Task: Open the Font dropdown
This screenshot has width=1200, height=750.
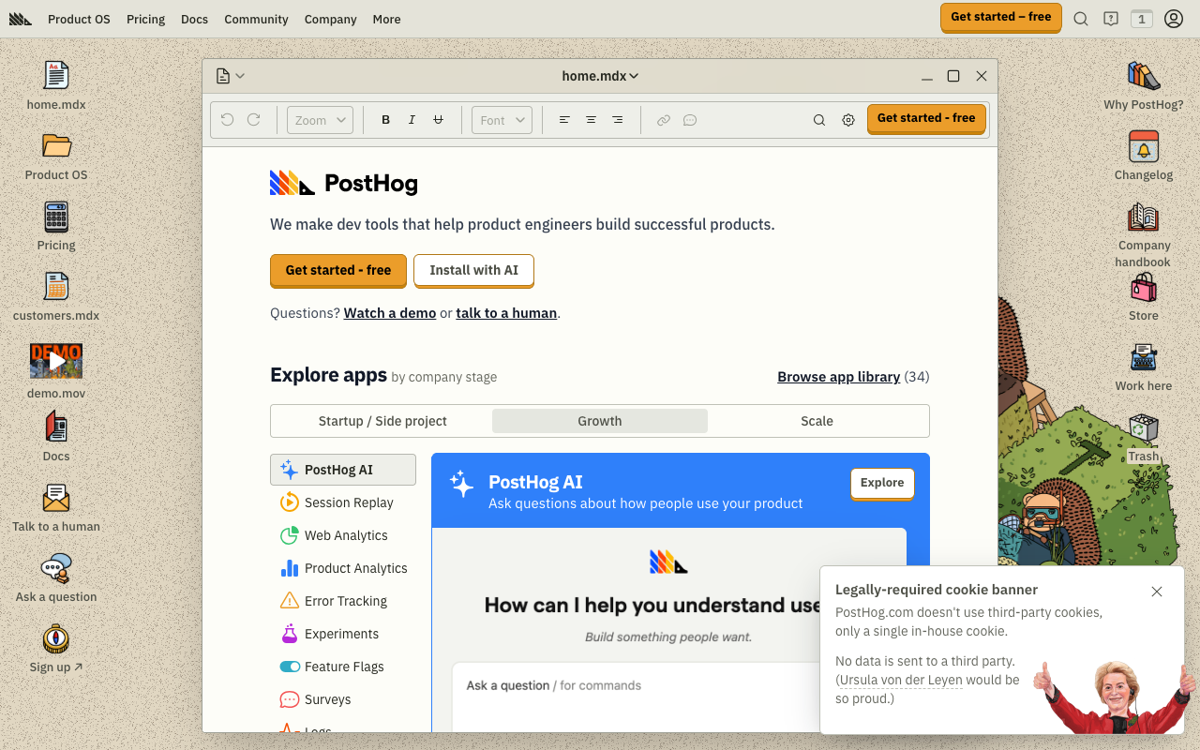Action: coord(502,119)
